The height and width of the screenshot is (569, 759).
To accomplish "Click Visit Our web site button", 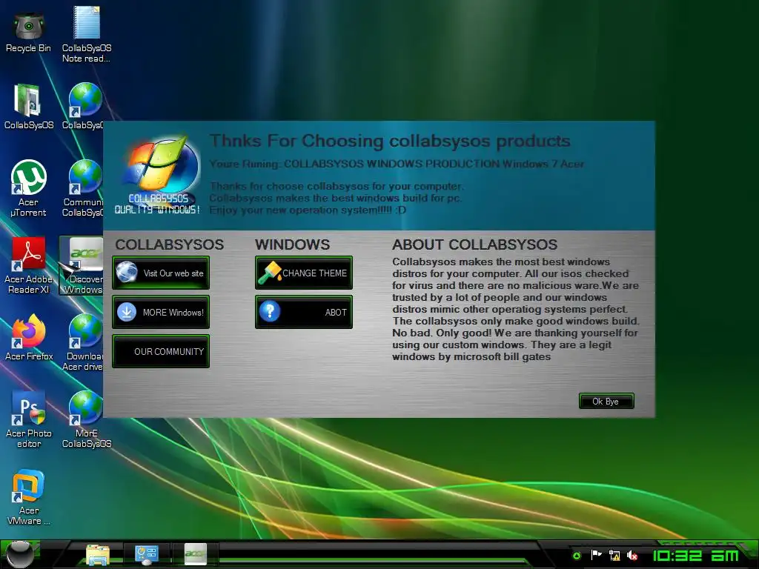I will click(x=161, y=273).
